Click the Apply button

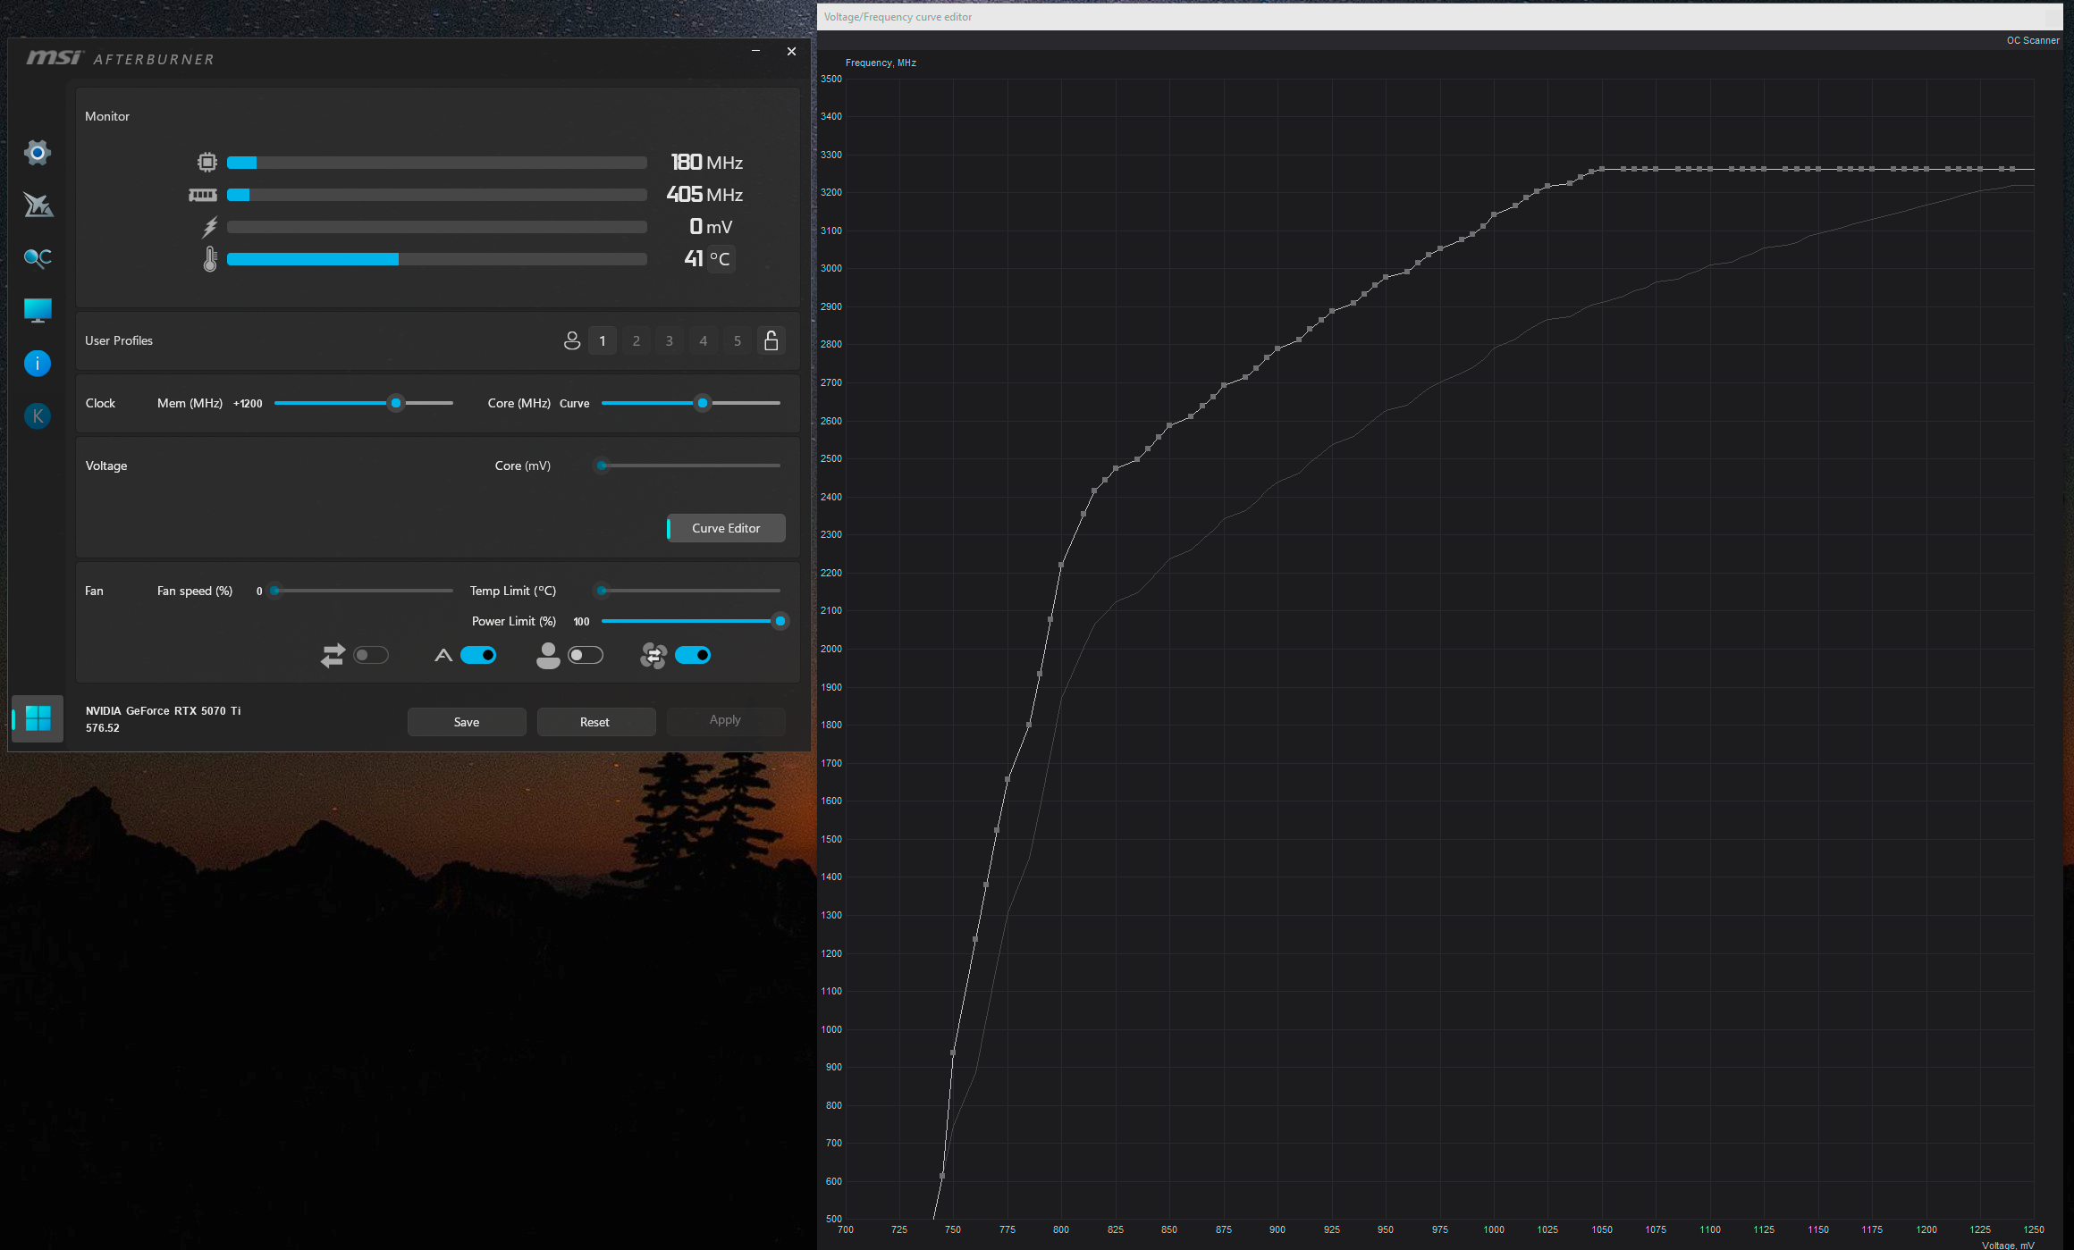click(x=725, y=720)
